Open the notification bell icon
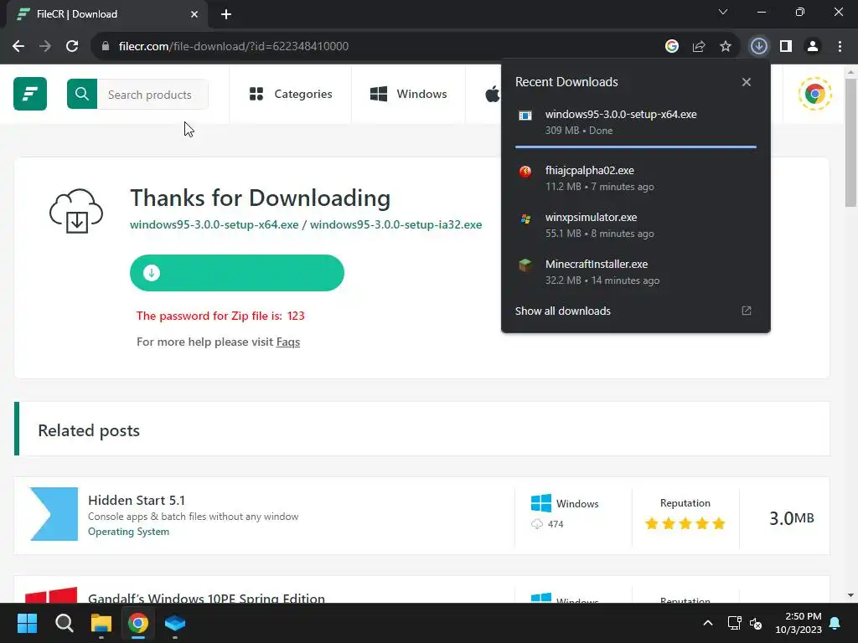 [835, 623]
